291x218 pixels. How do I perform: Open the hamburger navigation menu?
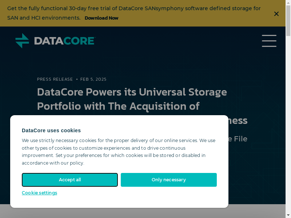coord(269,41)
